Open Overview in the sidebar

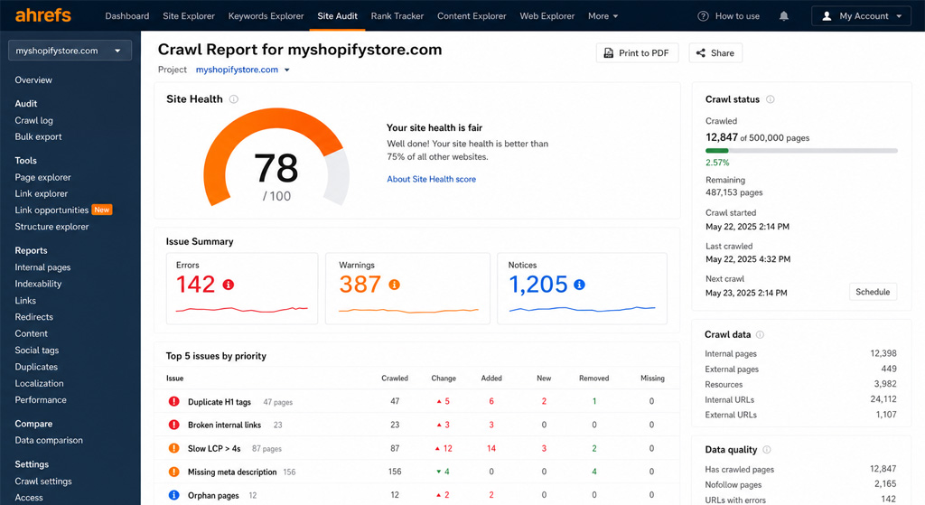pyautogui.click(x=33, y=80)
